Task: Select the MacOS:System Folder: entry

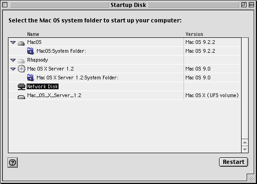Action: [61, 51]
